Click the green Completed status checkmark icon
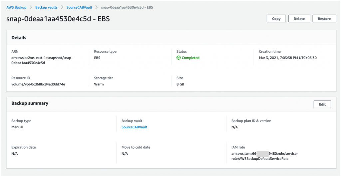This screenshot has height=177, width=341. (178, 58)
